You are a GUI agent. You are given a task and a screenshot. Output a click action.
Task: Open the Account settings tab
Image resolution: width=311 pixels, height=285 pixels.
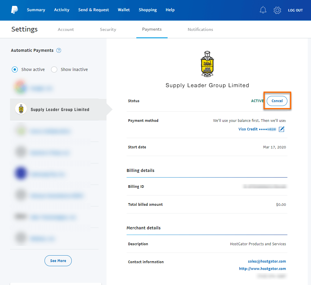pos(66,29)
